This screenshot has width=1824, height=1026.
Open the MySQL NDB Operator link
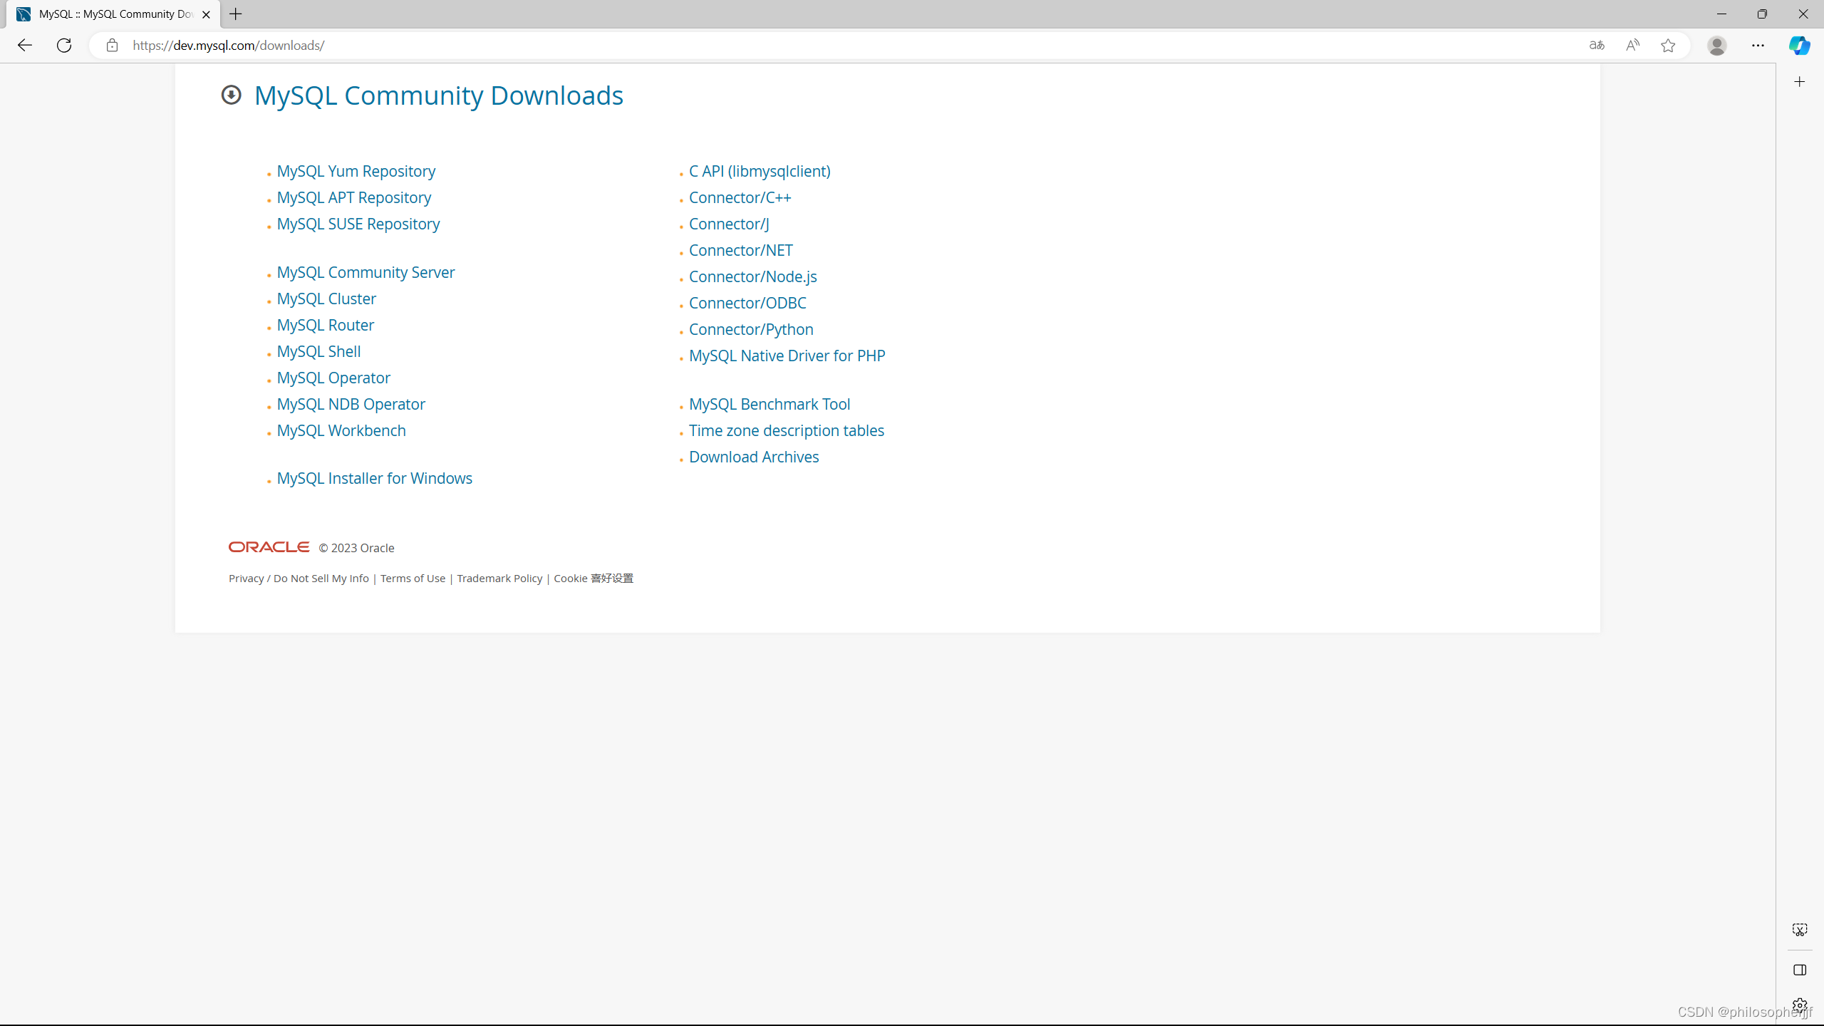point(351,404)
